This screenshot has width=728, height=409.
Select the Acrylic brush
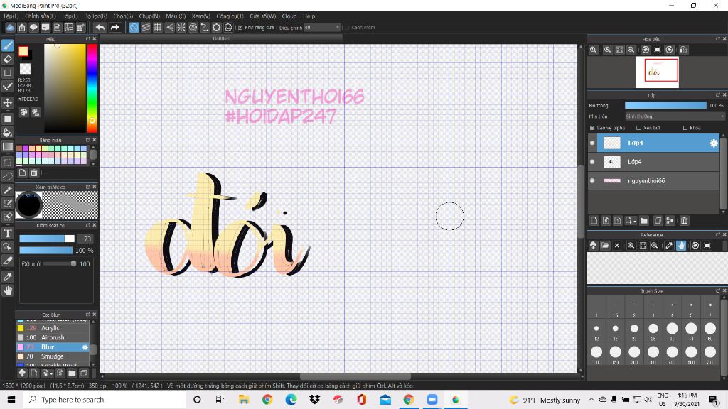tap(53, 328)
